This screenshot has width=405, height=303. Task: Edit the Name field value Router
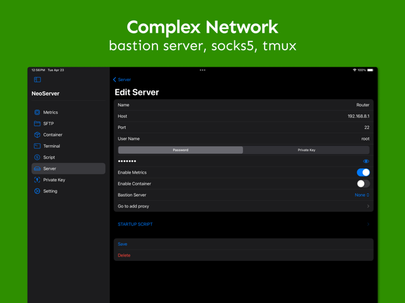click(363, 105)
